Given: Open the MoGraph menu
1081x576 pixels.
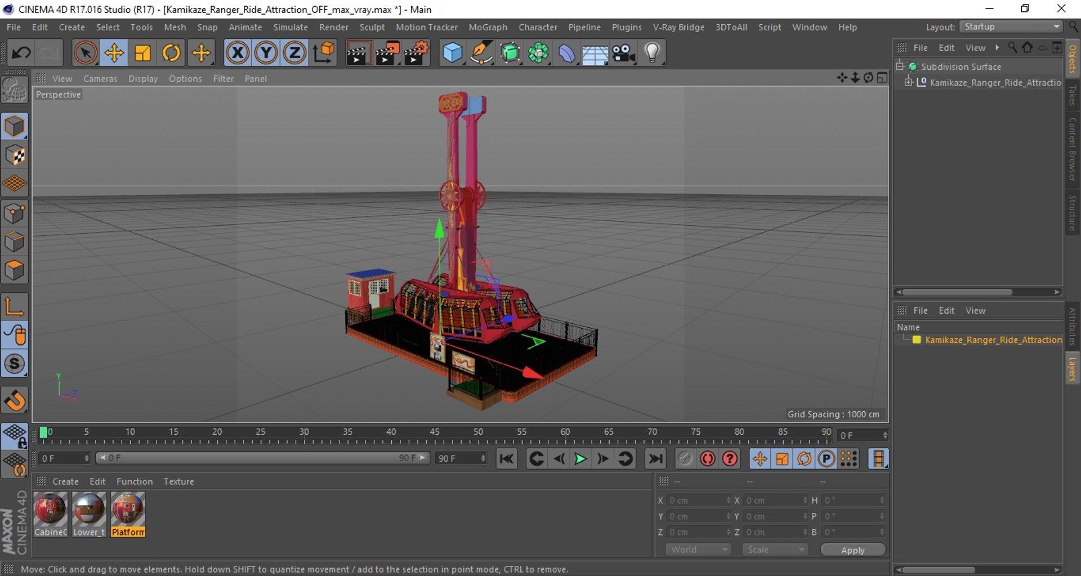Looking at the screenshot, I should (x=488, y=27).
